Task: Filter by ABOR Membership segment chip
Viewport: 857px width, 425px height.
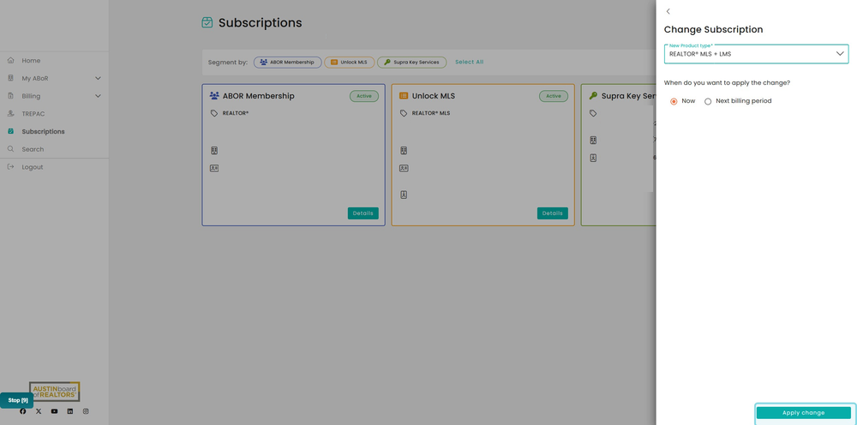Action: (287, 63)
